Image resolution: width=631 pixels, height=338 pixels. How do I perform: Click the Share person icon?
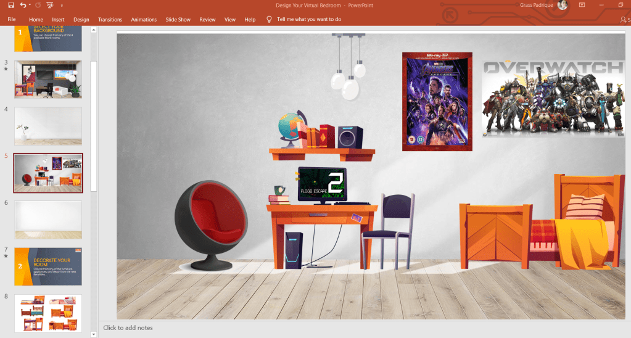pyautogui.click(x=623, y=20)
